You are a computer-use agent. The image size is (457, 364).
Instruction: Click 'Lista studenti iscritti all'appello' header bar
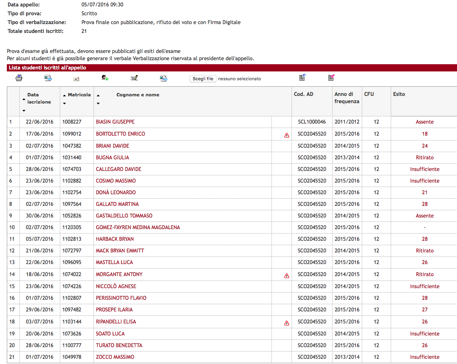tap(232, 67)
